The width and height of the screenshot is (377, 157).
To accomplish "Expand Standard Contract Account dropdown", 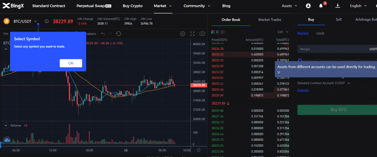I will (x=349, y=83).
